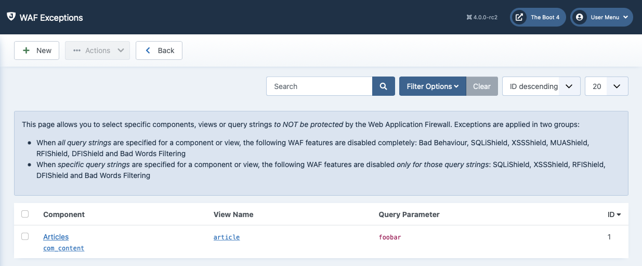This screenshot has width=642, height=266.
Task: Click the external link icon beside The Boot 4
Action: click(x=519, y=17)
